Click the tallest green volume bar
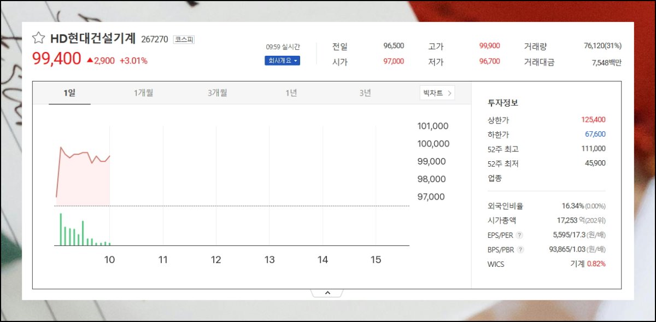 pyautogui.click(x=61, y=230)
